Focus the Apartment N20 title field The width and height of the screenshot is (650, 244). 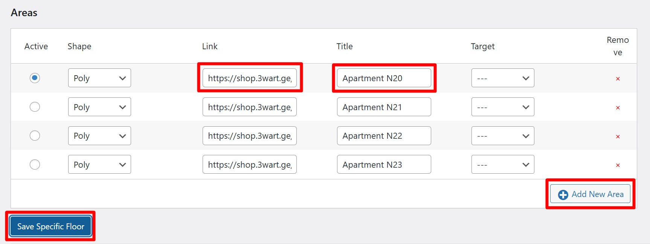pyautogui.click(x=384, y=78)
